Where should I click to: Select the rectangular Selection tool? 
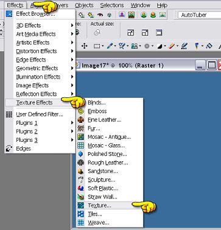pyautogui.click(x=97, y=46)
